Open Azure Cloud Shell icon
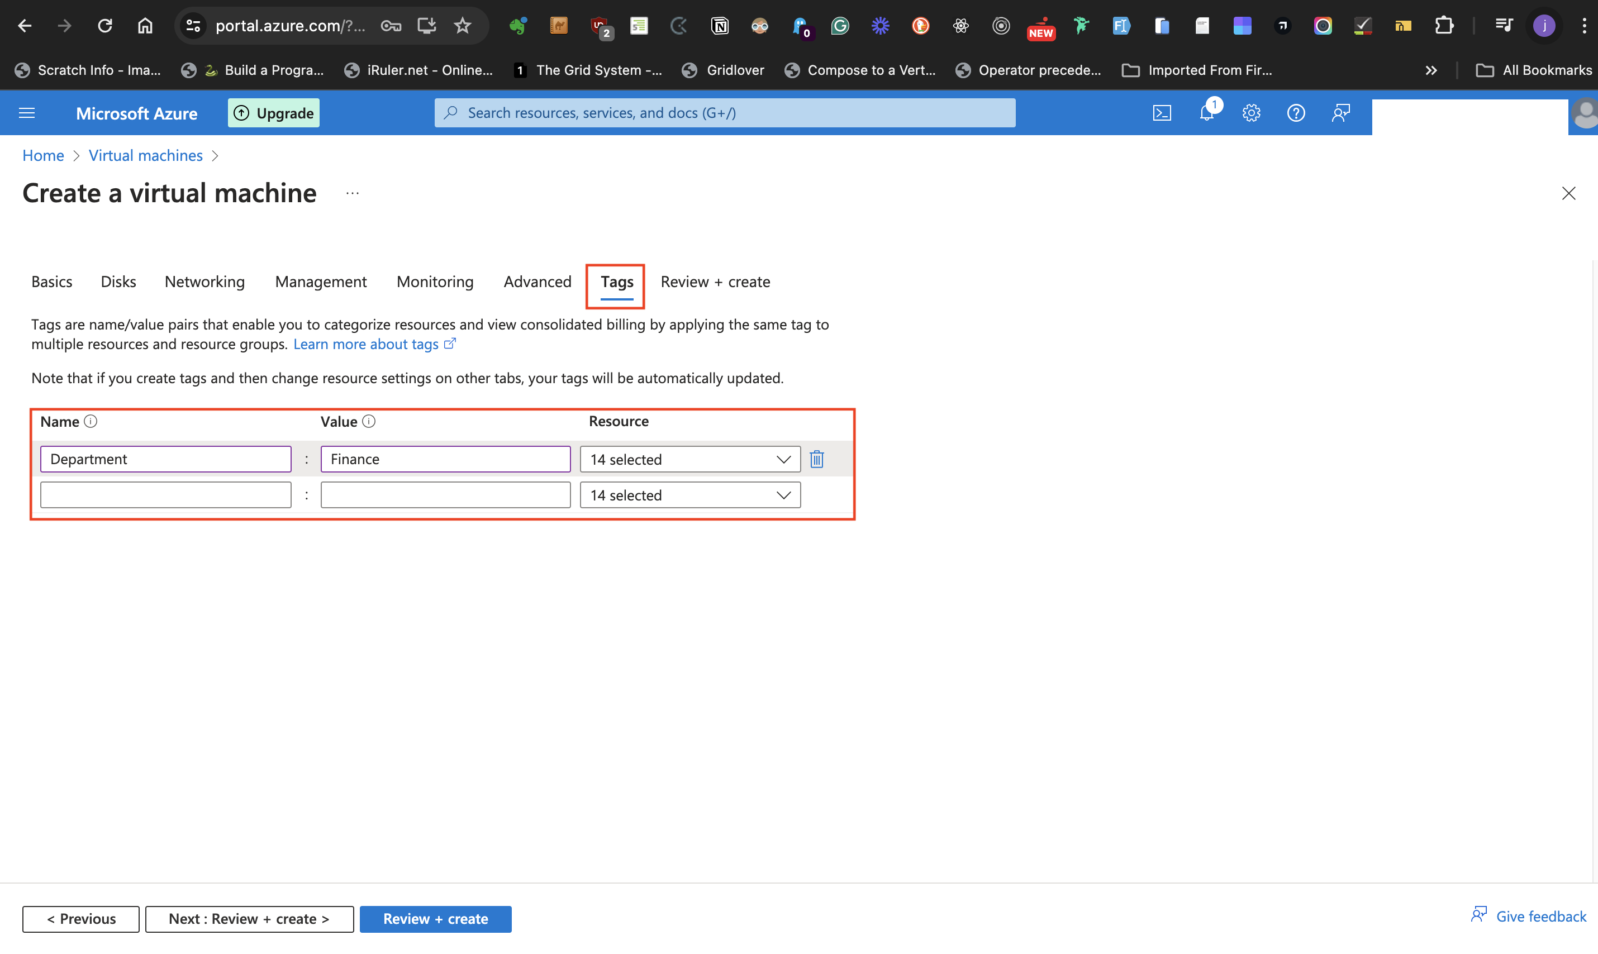 1162,113
